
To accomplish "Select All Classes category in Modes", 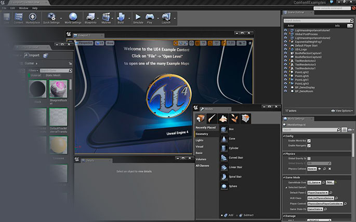I will [x=202, y=166].
